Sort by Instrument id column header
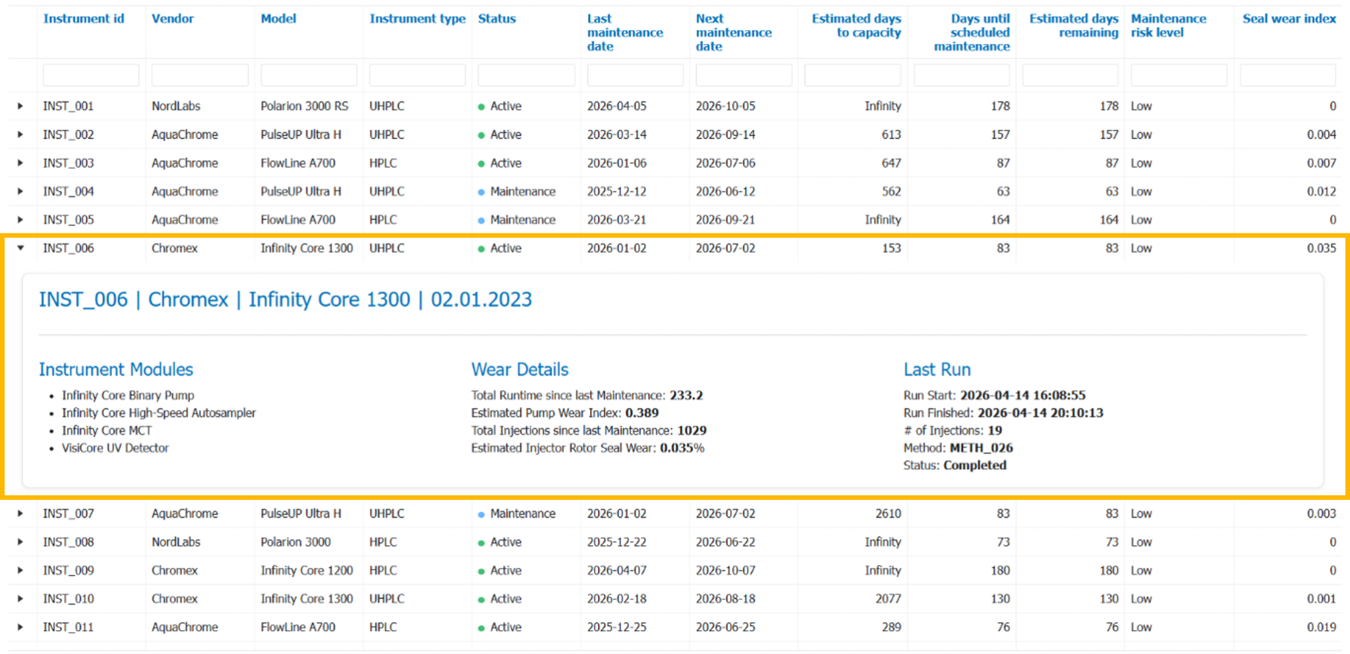The width and height of the screenshot is (1350, 654). pos(84,18)
